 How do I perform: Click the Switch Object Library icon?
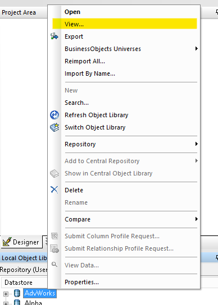click(54, 127)
